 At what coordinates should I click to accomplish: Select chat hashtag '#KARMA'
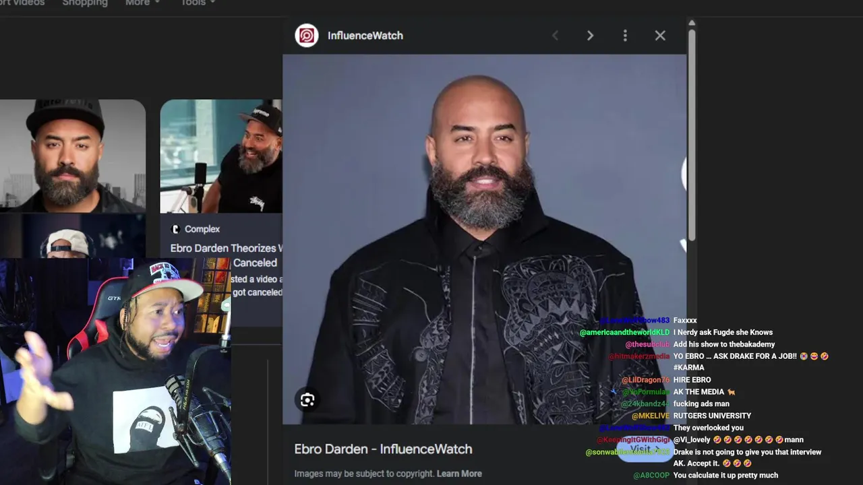pyautogui.click(x=688, y=368)
